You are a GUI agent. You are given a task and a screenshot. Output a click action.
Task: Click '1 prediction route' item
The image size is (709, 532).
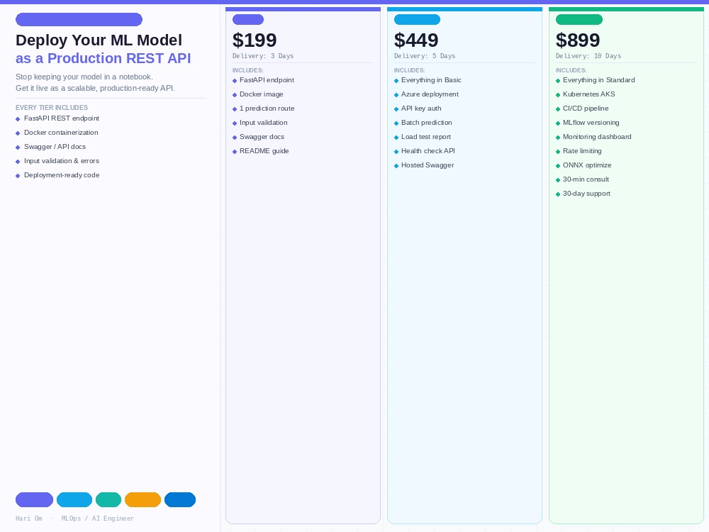(x=267, y=109)
